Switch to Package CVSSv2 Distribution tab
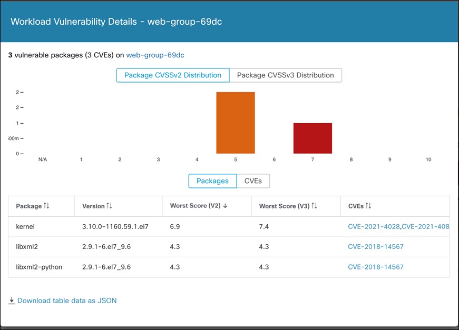Image resolution: width=459 pixels, height=330 pixels. (173, 75)
